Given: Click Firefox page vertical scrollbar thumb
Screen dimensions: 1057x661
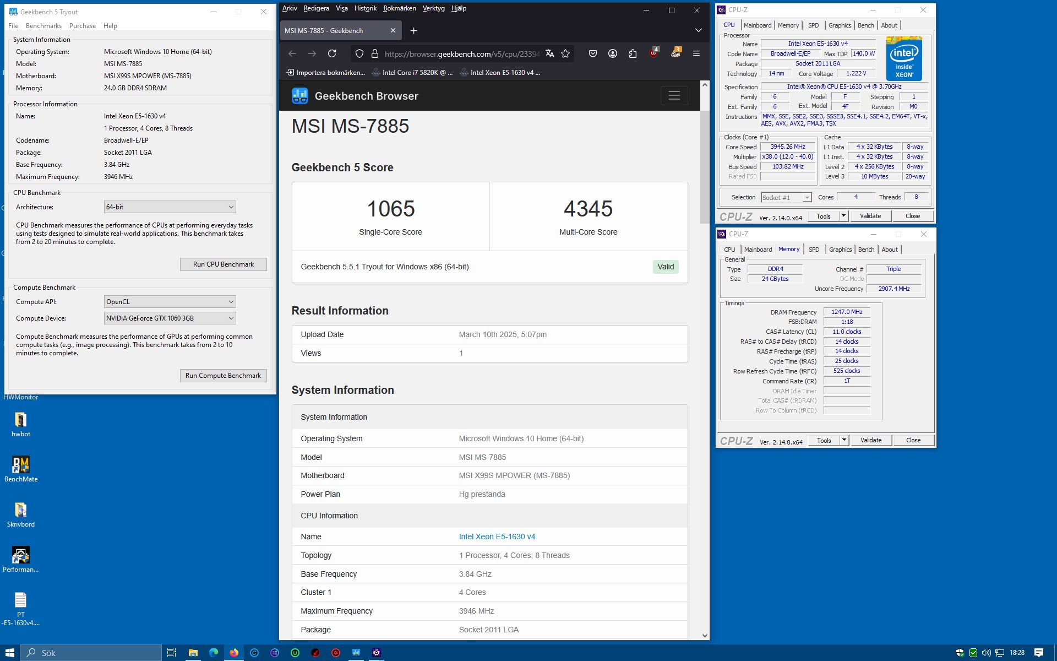Looking at the screenshot, I should [705, 167].
